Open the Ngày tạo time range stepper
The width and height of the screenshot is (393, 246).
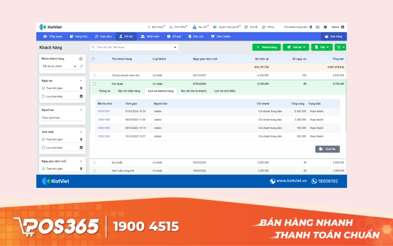pyautogui.click(x=81, y=88)
